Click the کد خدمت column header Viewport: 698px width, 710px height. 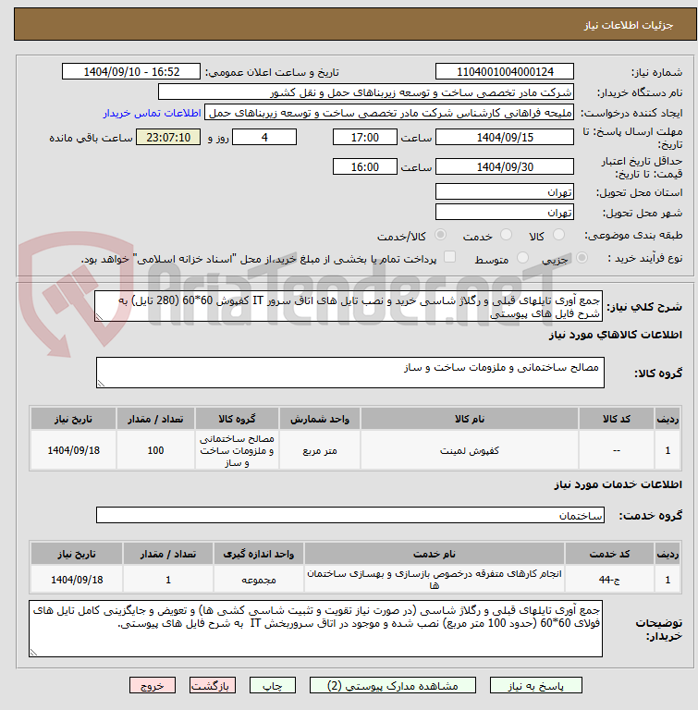coord(609,554)
